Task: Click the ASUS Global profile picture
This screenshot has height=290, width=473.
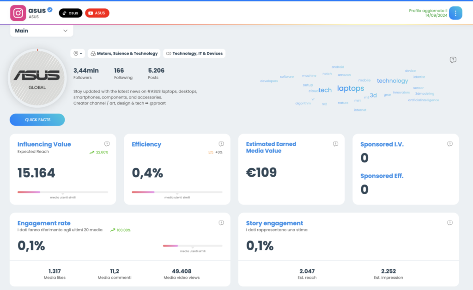Action: point(37,78)
